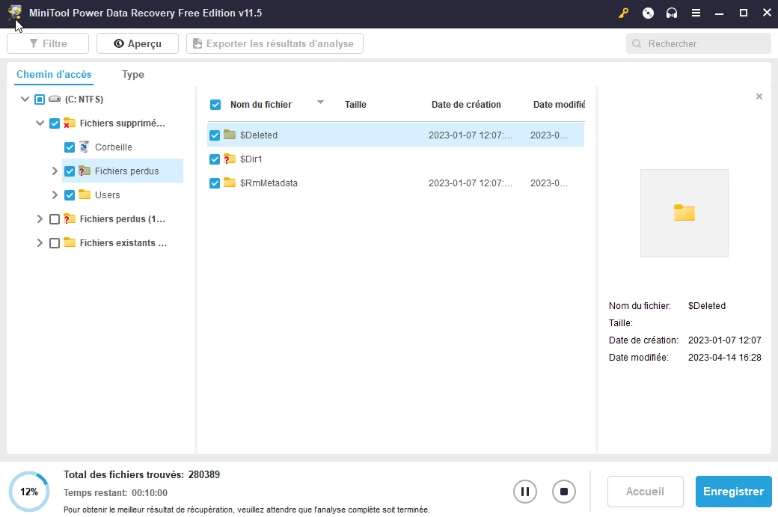Viewport: 778px width, 517px height.
Task: Expand the Fichiers existants node
Action: (x=40, y=242)
